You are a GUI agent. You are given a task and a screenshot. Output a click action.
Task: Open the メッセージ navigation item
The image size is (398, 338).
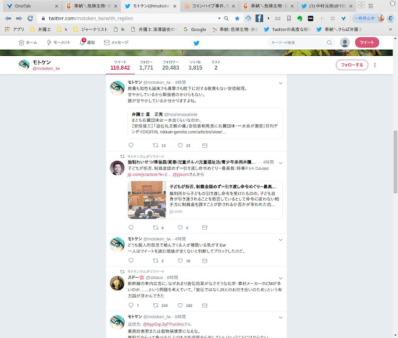click(116, 42)
